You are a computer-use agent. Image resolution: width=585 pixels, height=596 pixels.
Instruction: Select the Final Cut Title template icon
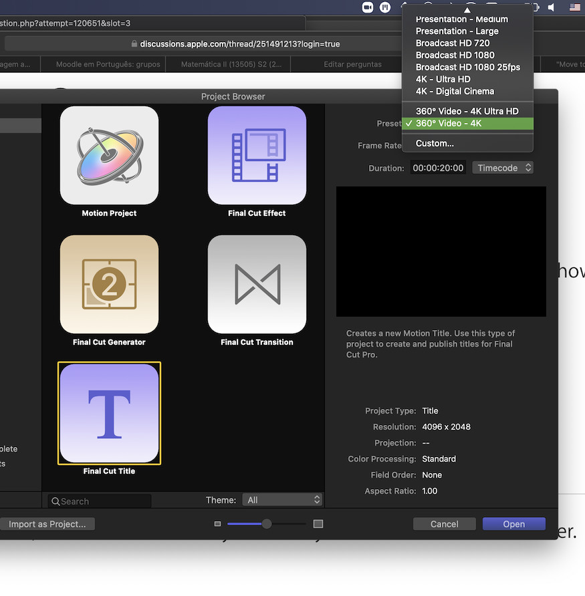coord(109,413)
